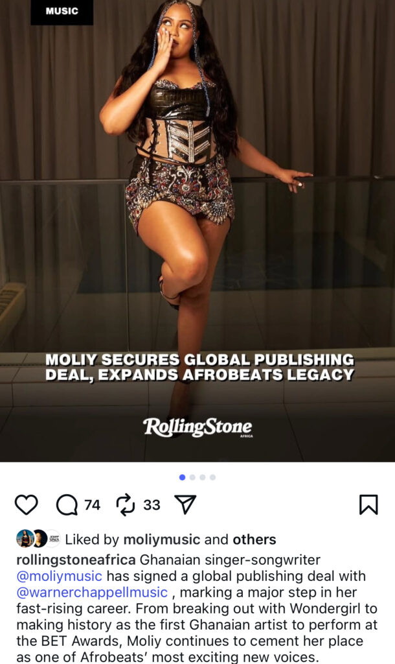Save post with the bookmark icon
The image size is (395, 664).
[x=368, y=504]
